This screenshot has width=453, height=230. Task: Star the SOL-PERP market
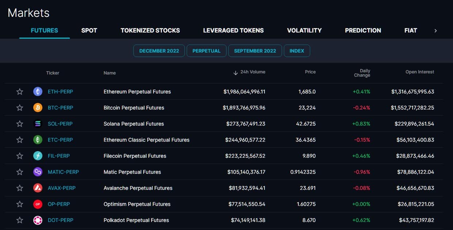(x=20, y=124)
